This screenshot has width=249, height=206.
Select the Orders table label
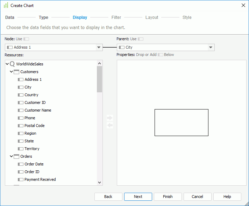point(26,156)
